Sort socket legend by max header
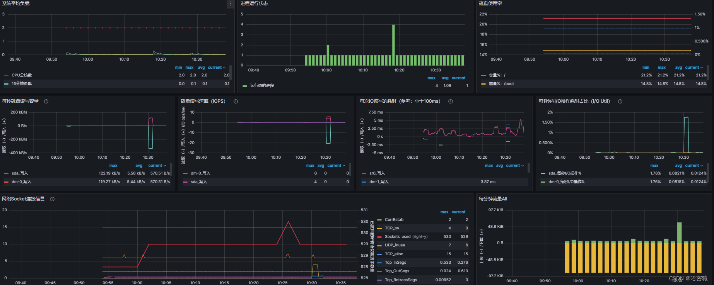714x285 pixels. click(444, 212)
